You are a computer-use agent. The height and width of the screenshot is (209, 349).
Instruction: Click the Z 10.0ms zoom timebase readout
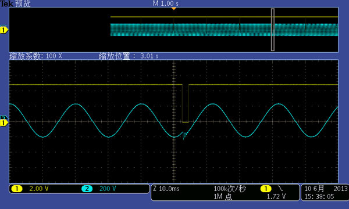click(166, 189)
